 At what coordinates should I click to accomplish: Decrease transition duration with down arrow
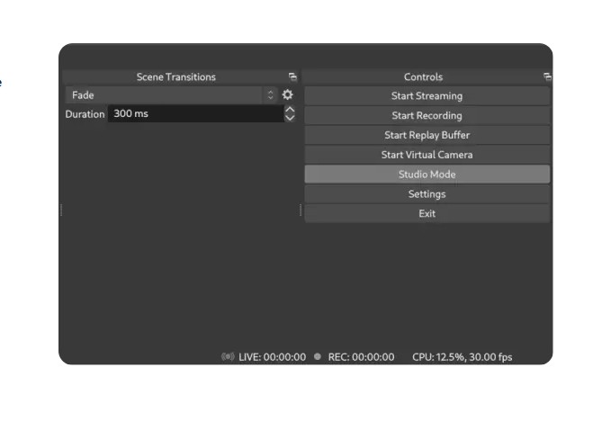(x=290, y=118)
